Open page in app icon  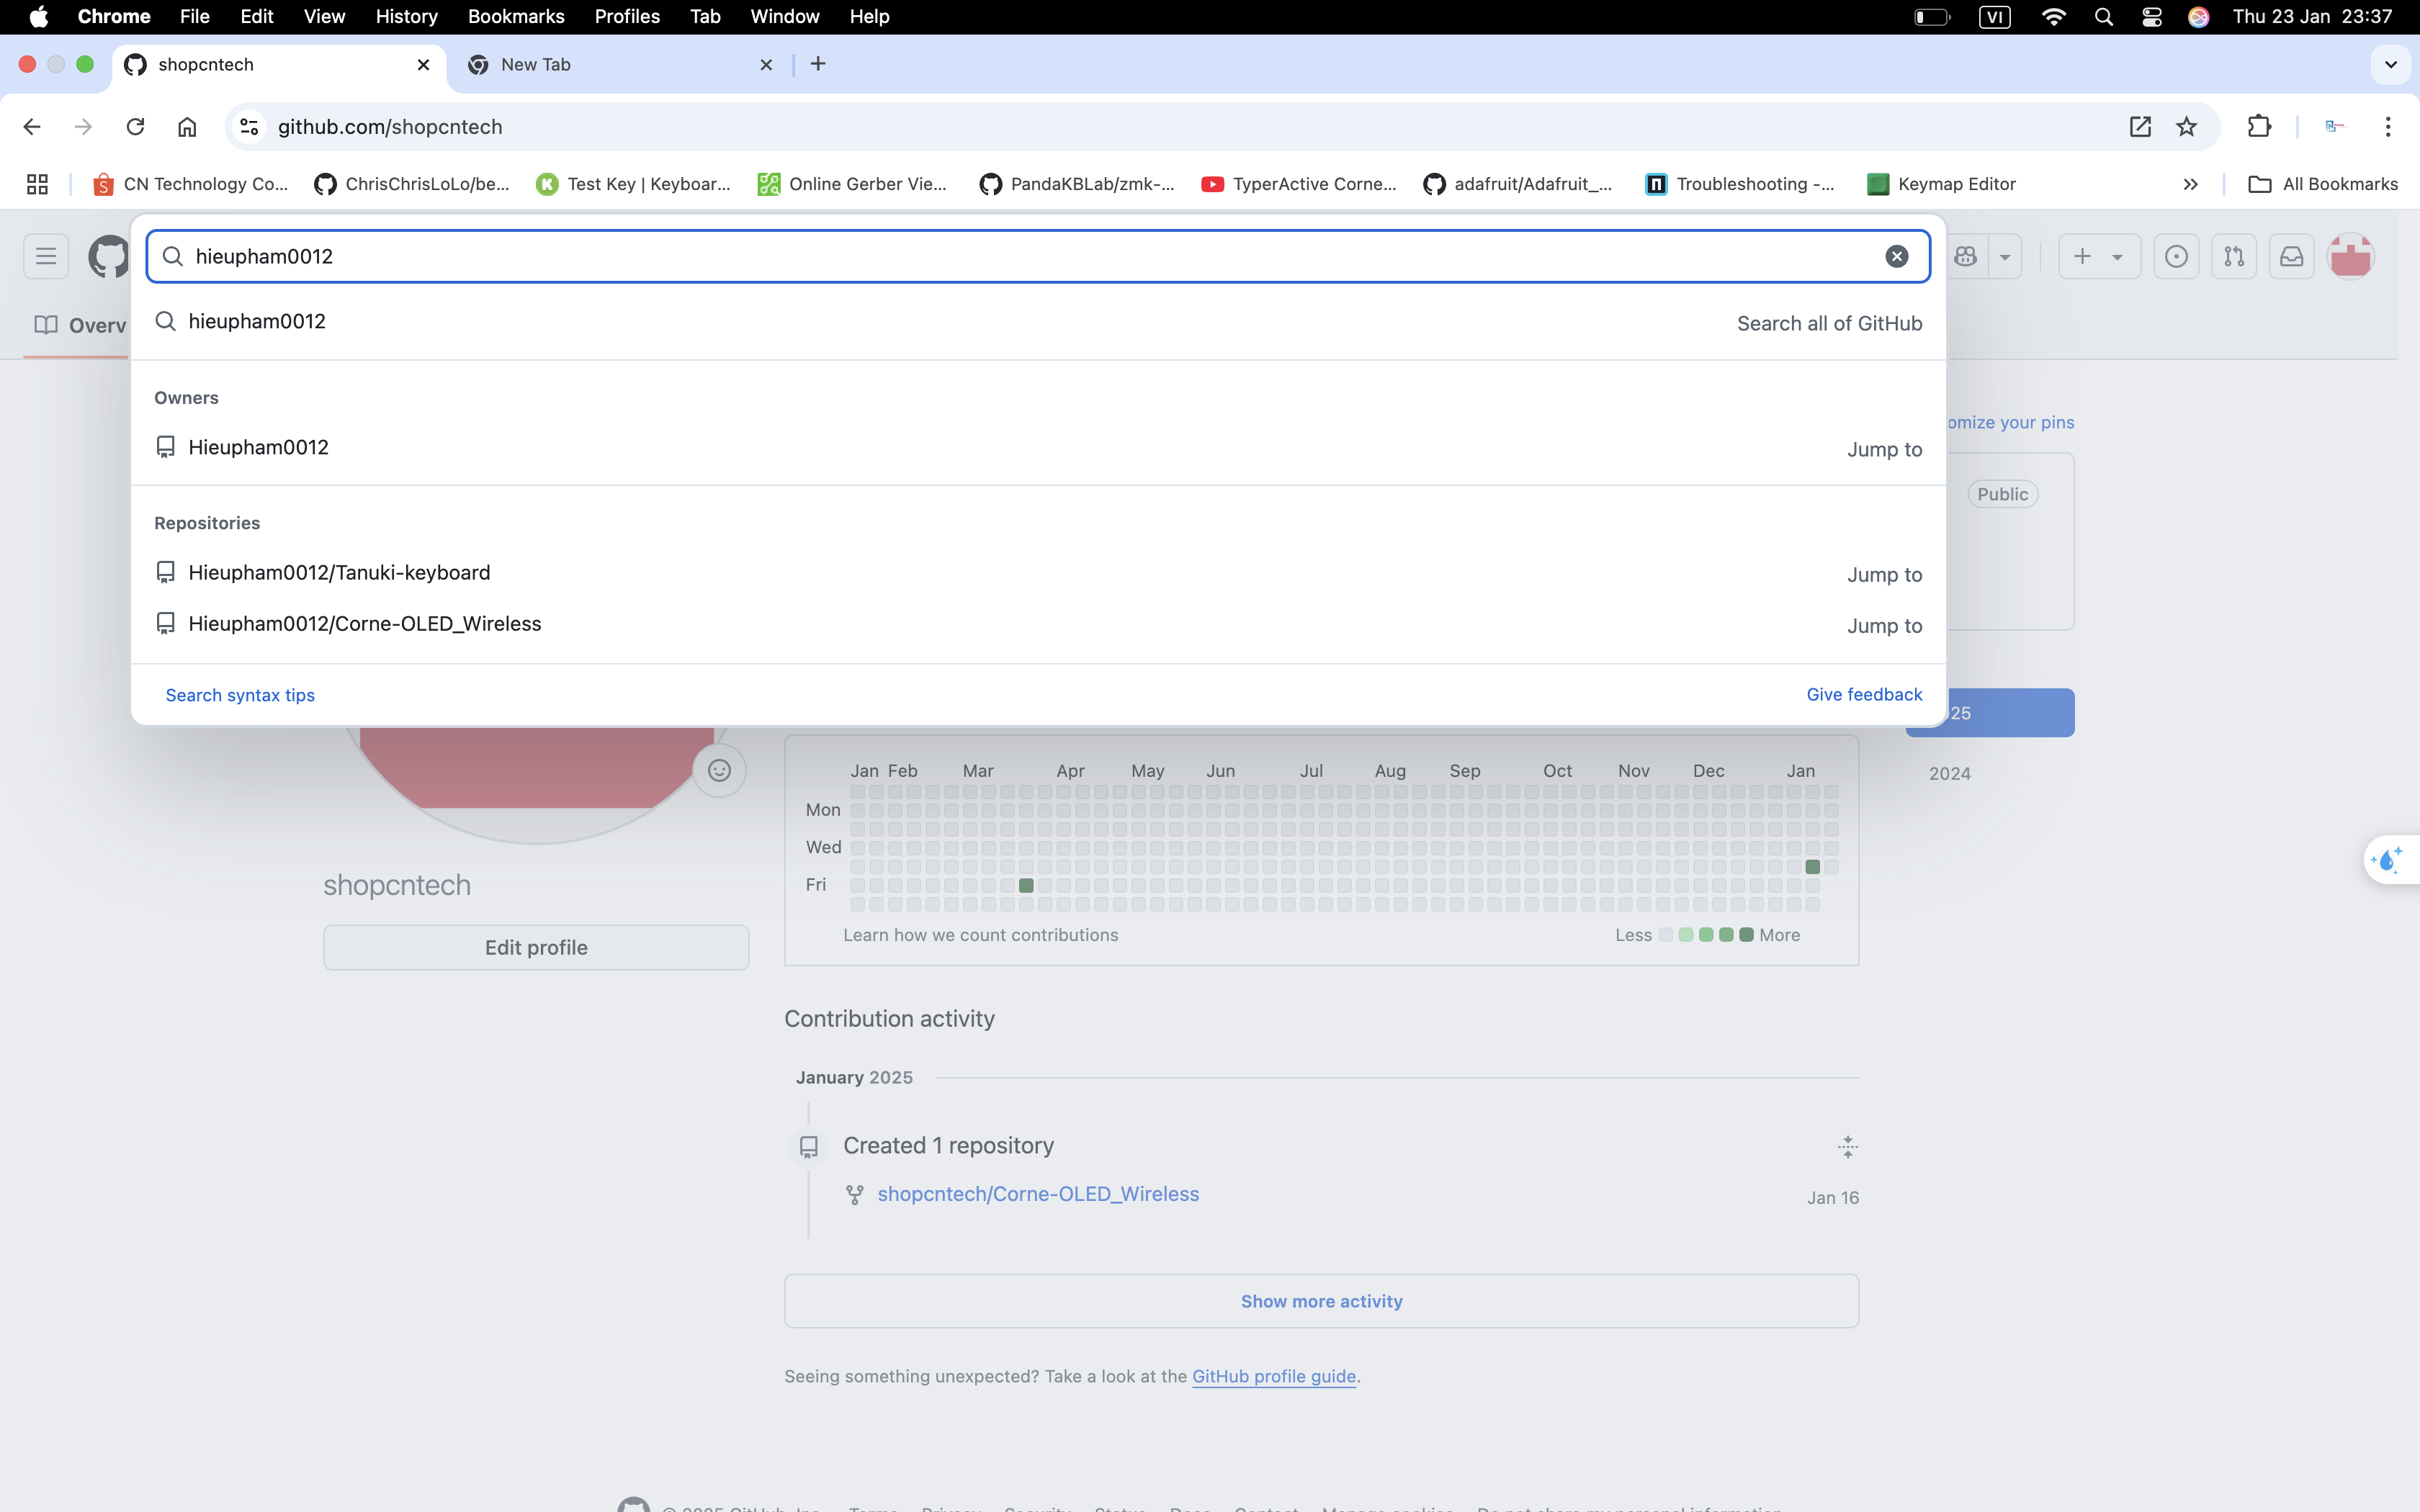(x=2140, y=127)
